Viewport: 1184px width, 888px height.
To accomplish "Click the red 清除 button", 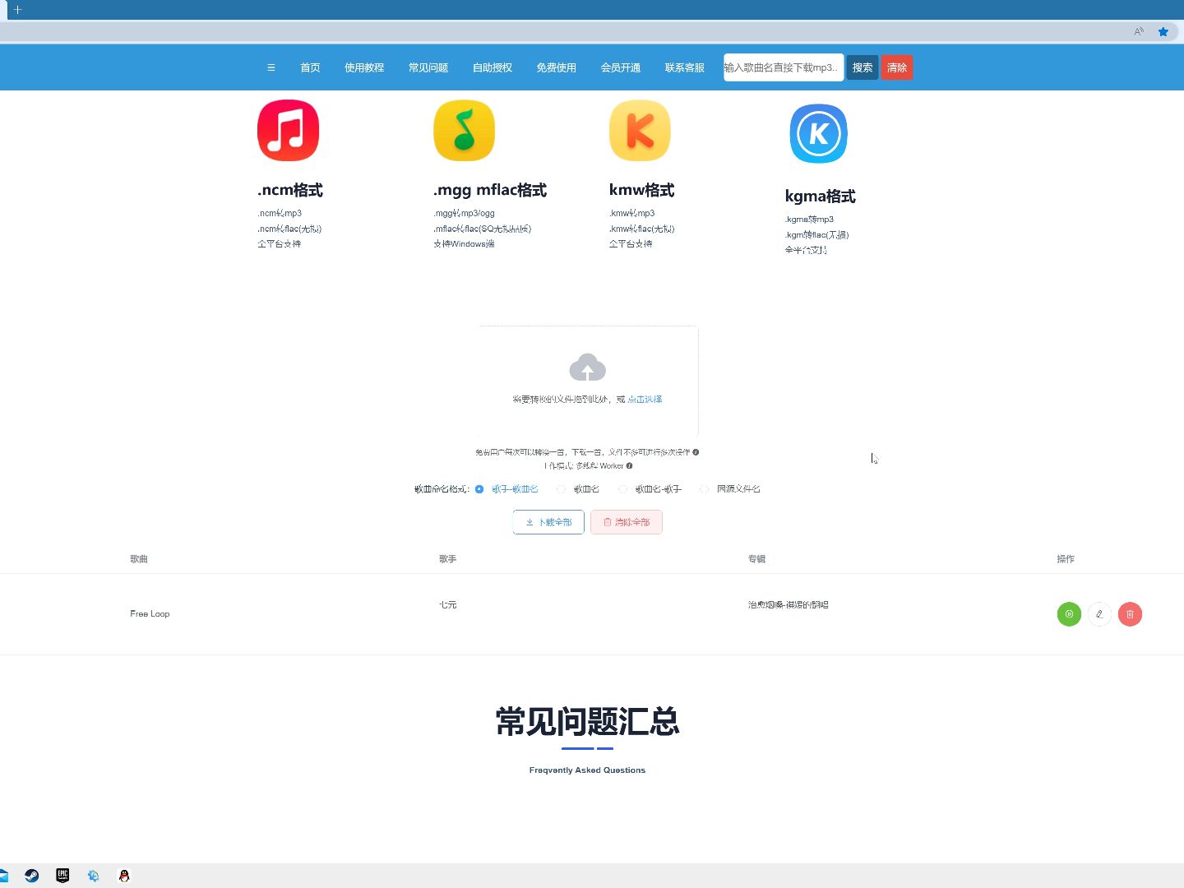I will point(897,67).
